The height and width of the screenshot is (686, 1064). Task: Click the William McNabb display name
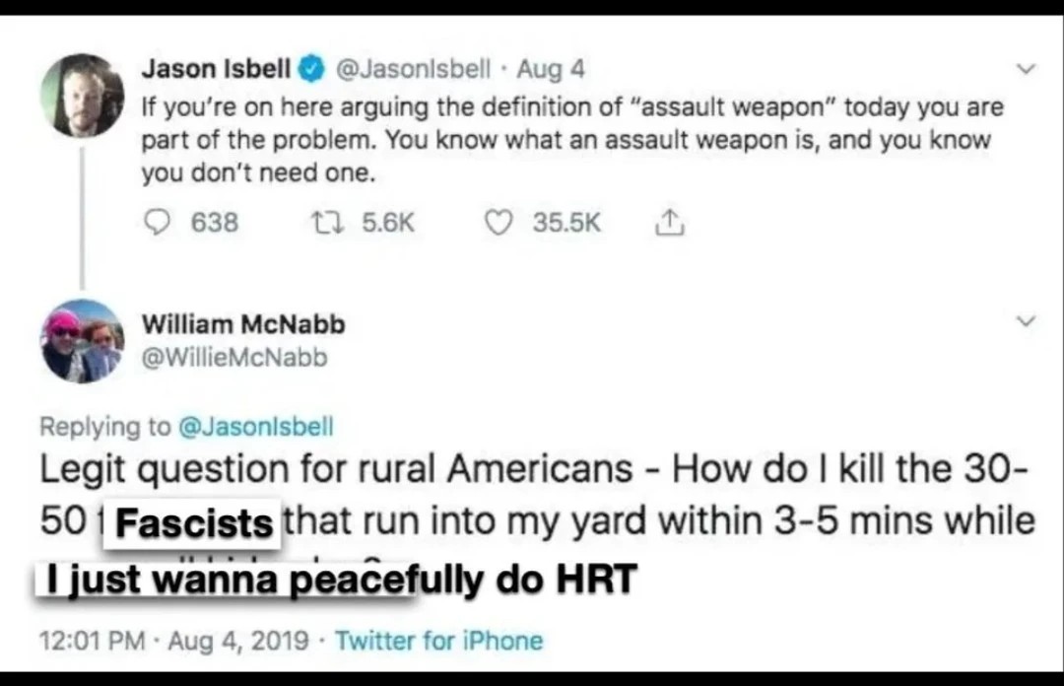click(x=243, y=324)
